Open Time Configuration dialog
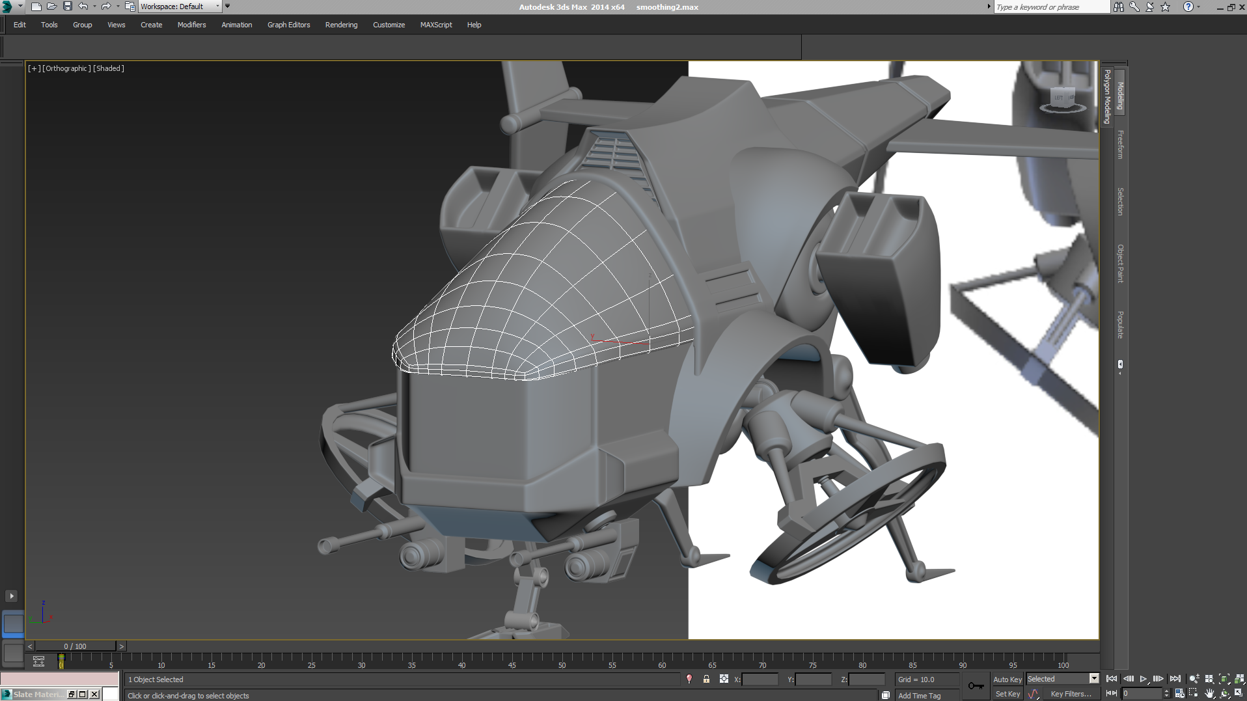Viewport: 1247px width, 701px height. (1179, 693)
